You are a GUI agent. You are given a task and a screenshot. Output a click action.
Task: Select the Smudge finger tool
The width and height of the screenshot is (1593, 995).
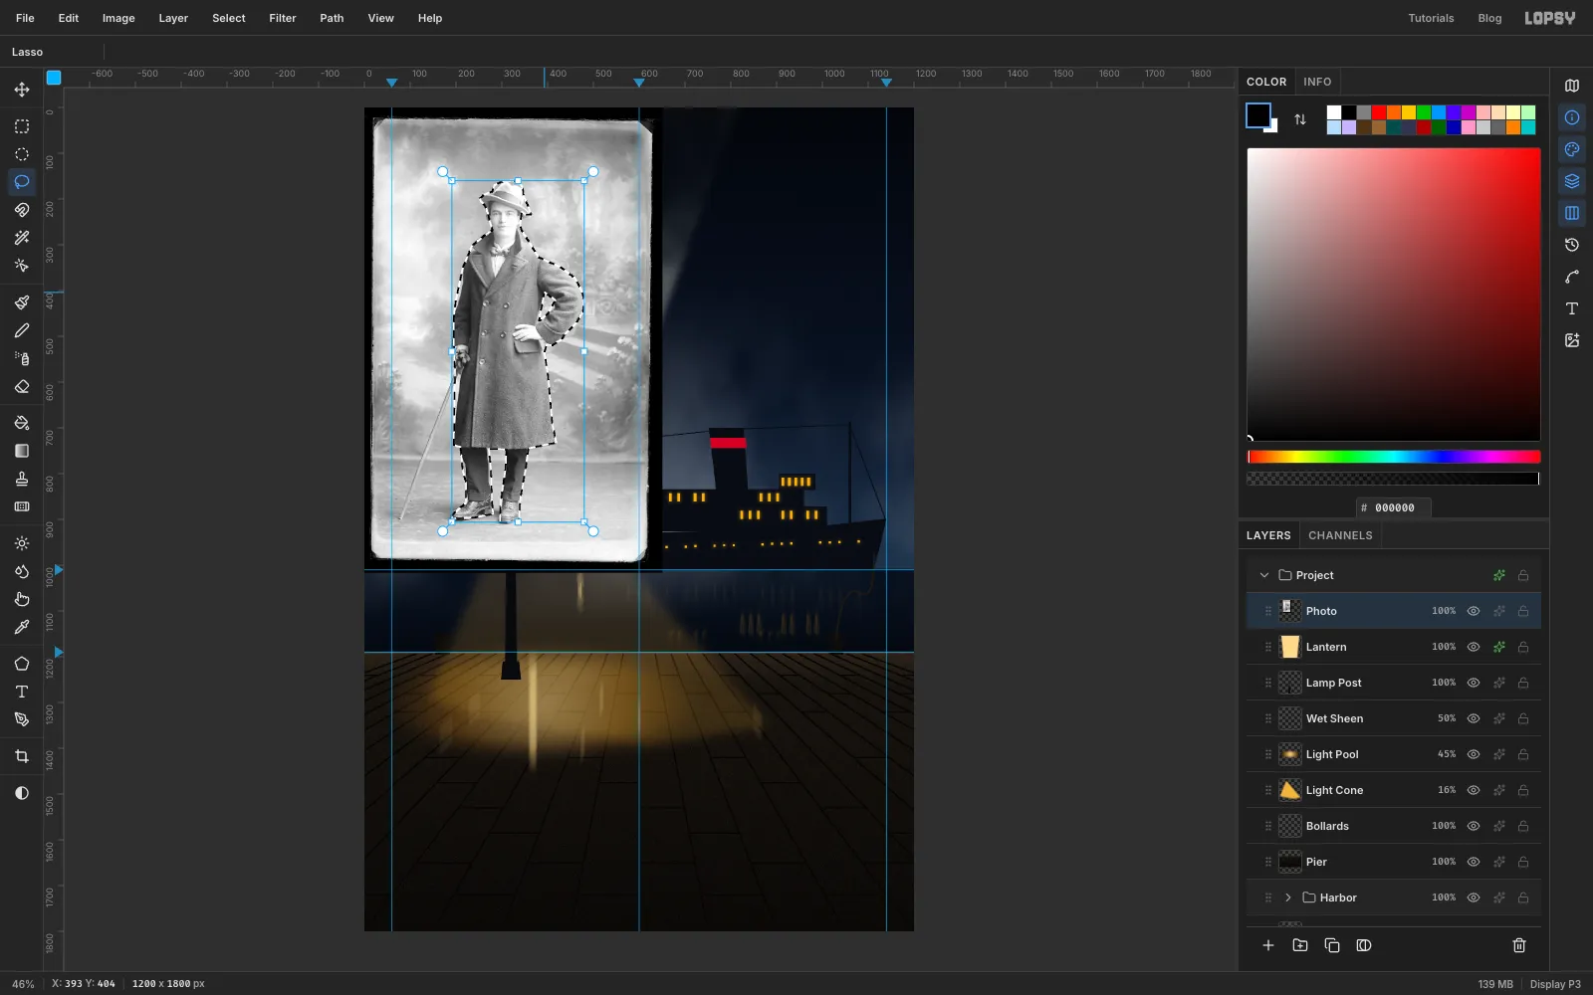[22, 599]
